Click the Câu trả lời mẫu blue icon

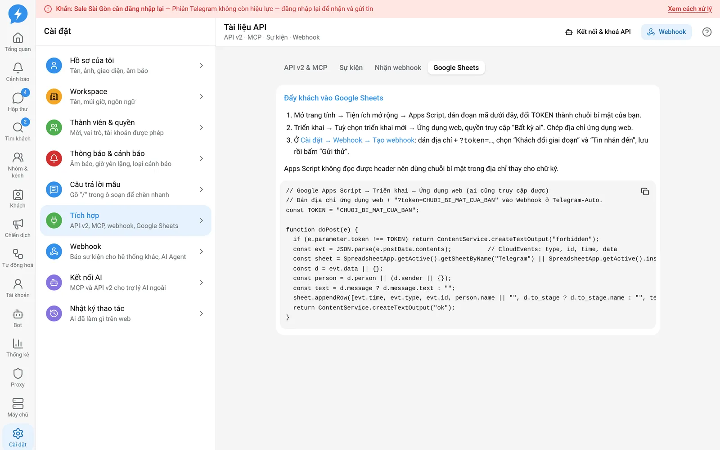coord(54,190)
